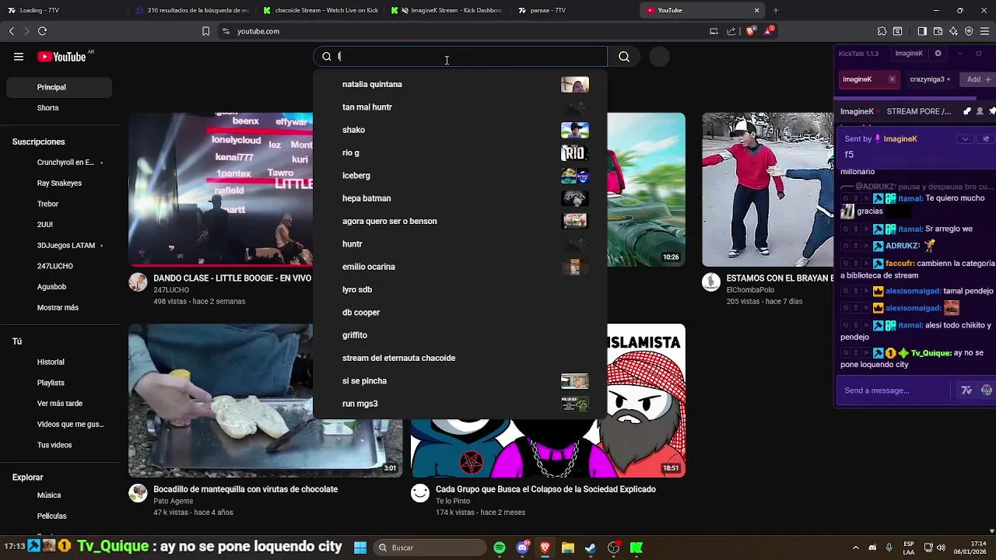Open Brave VPN shield icon
Viewport: 996px width, 560px height.
pos(969,31)
